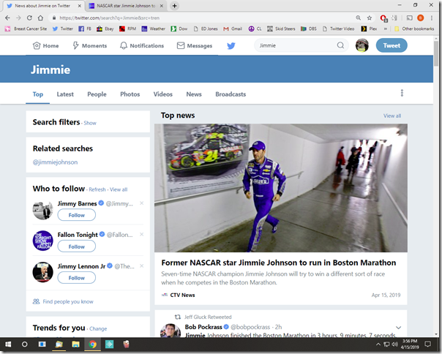The image size is (442, 354).
Task: Switch to the Photos tab
Action: coord(130,94)
